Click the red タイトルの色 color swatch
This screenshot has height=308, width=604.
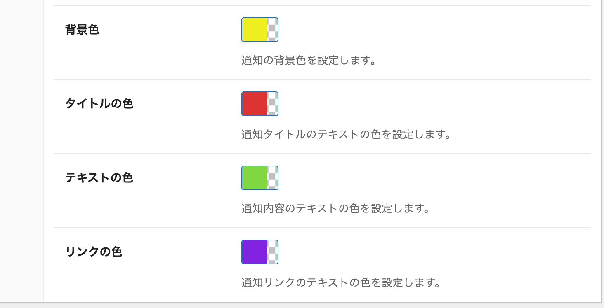255,104
